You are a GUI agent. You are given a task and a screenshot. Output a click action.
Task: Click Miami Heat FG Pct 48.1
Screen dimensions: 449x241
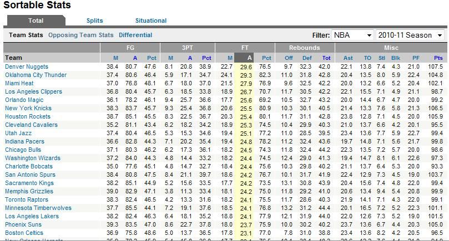coord(150,83)
